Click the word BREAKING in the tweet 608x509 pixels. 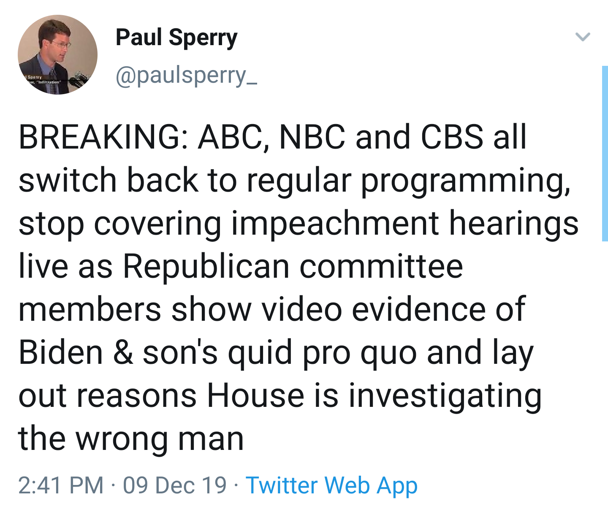pos(100,137)
